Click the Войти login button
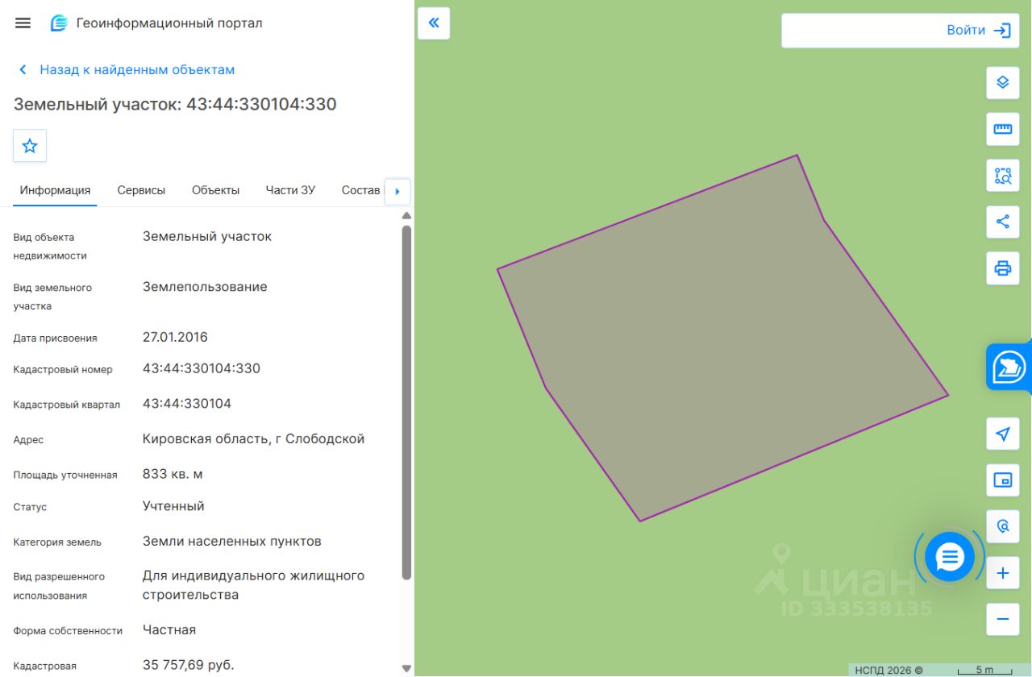Screen dimensions: 1032x677 coord(901,31)
